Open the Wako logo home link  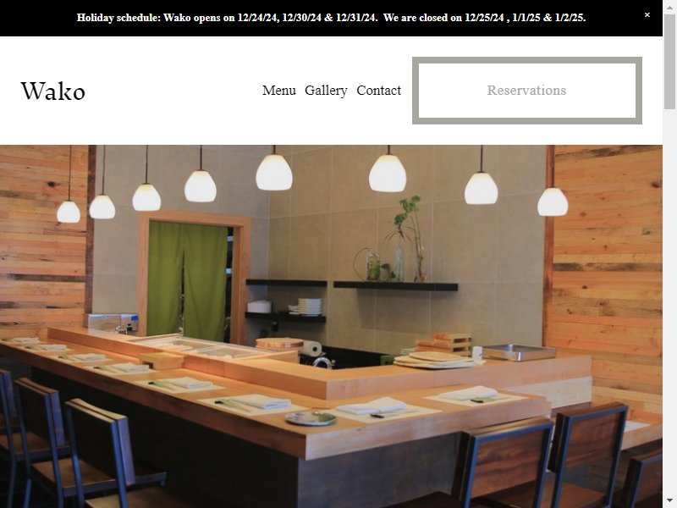53,91
